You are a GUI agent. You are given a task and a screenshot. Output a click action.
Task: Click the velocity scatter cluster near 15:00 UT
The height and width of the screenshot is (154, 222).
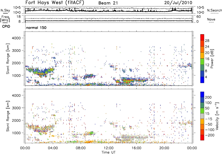[x=131, y=138]
